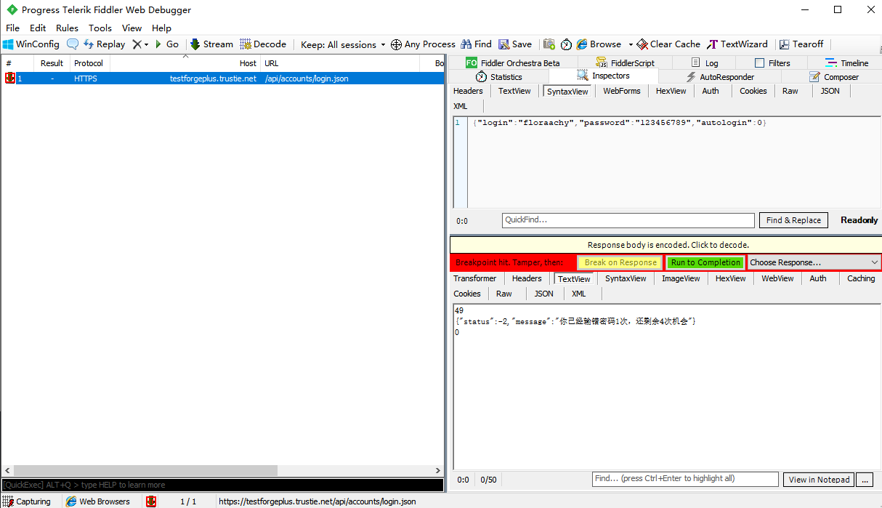Open the View menu

132,28
